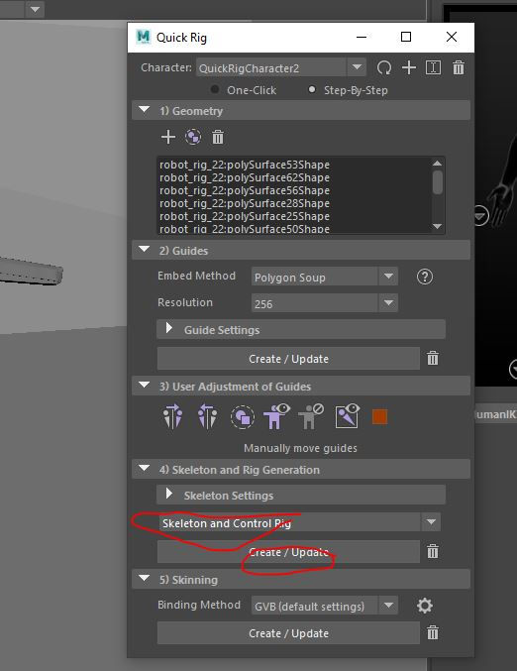Select robot_rig_22:polySurface28Shape in list
The image size is (517, 671).
(245, 203)
